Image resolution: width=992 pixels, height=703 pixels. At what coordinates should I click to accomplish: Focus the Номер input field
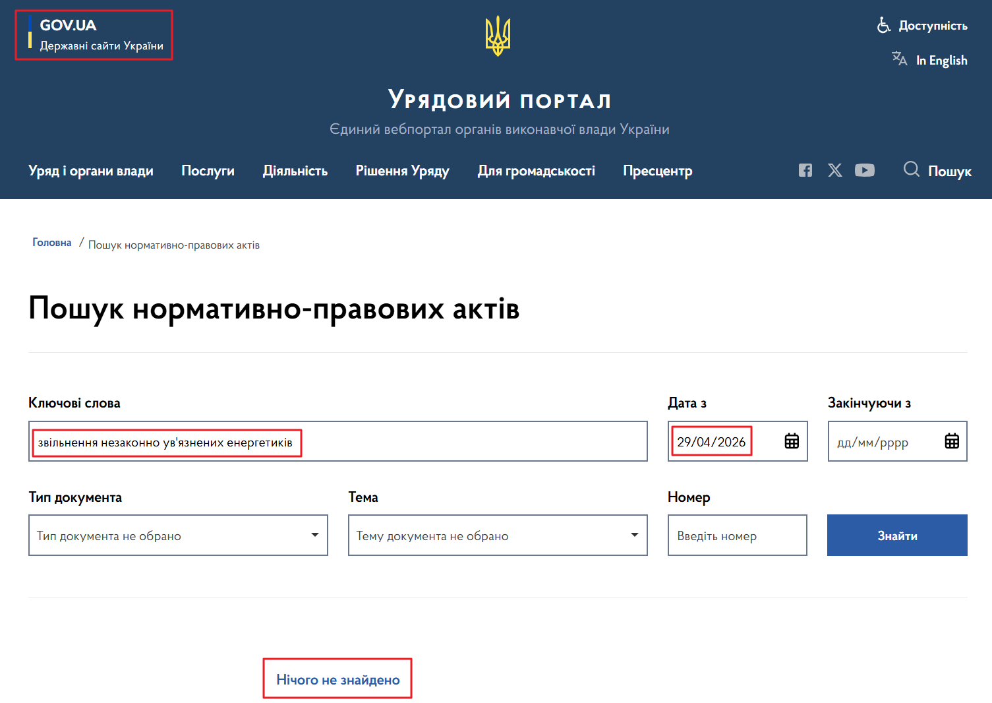(738, 535)
